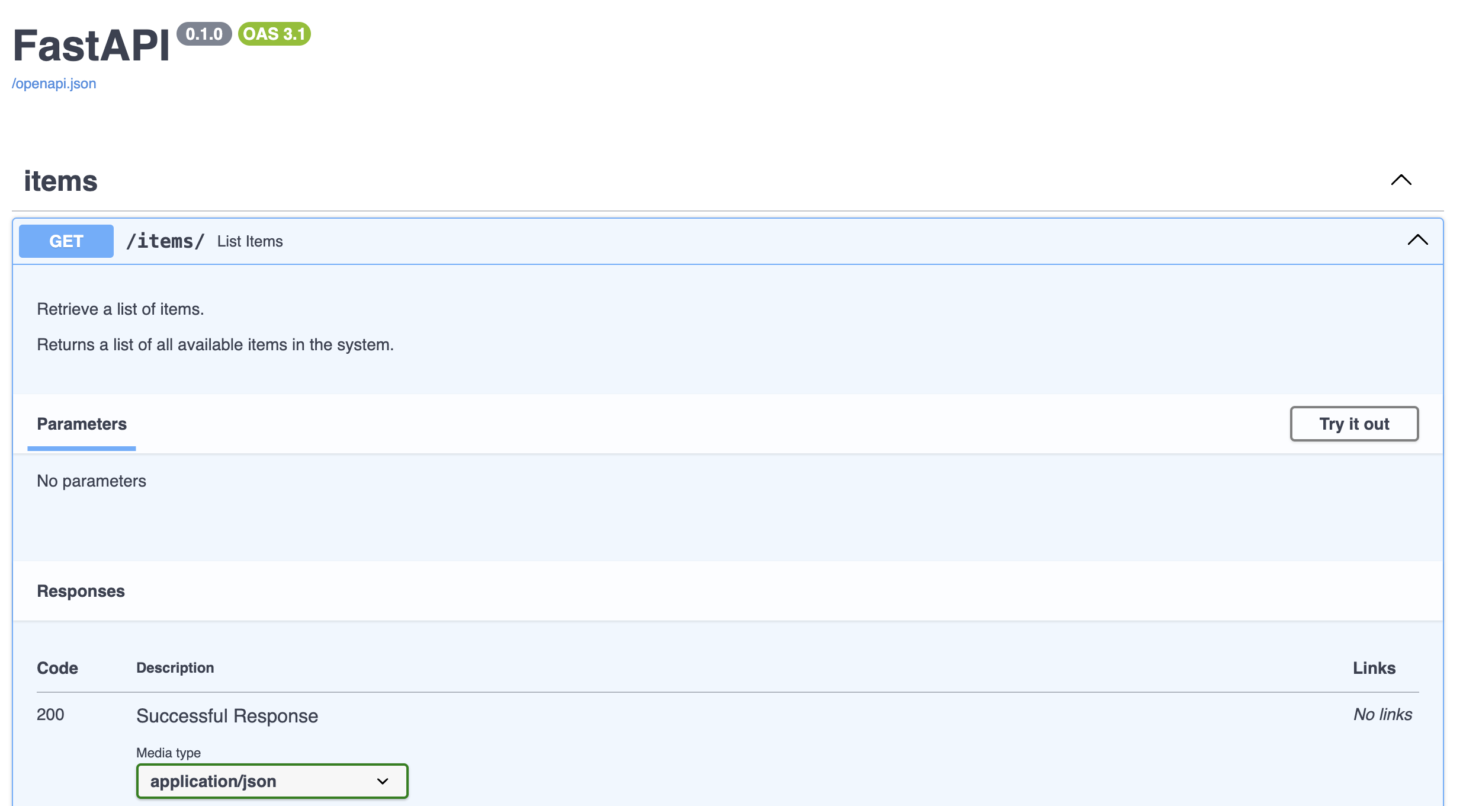1463x806 pixels.
Task: Open the Media type application/json dropdown
Action: [272, 781]
